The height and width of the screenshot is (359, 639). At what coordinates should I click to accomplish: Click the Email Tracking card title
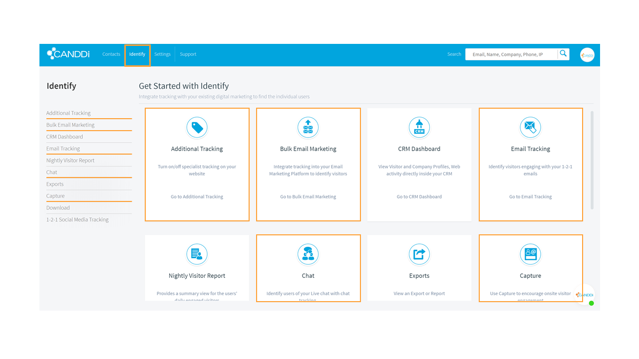click(530, 149)
